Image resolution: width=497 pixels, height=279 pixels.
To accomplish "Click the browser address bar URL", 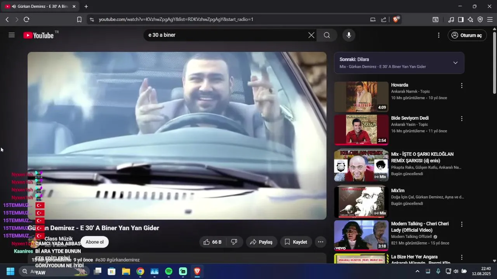I will click(x=176, y=19).
